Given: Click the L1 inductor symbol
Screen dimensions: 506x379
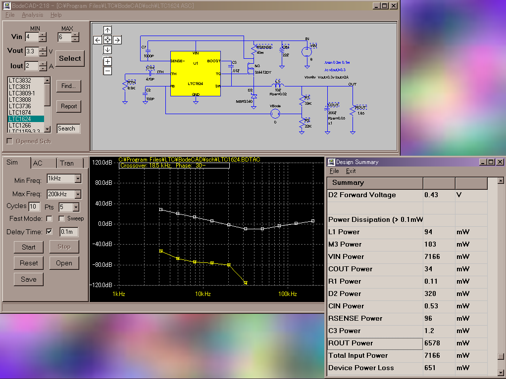Looking at the screenshot, I should pyautogui.click(x=278, y=84).
